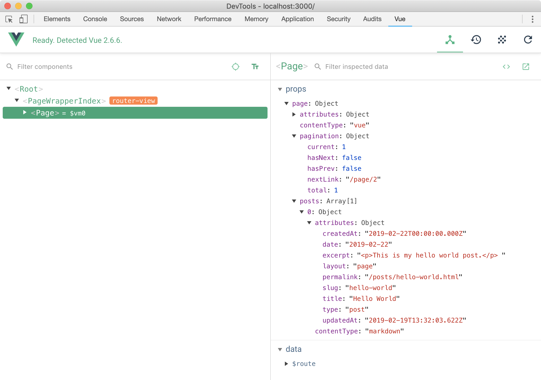Select the Page component in the tree
The height and width of the screenshot is (380, 541).
45,113
